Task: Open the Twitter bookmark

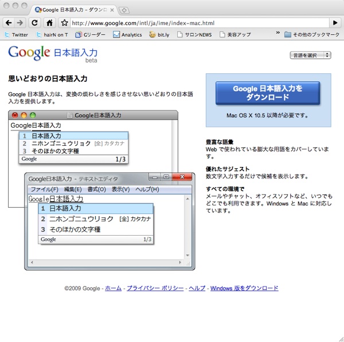Action: pos(17,34)
